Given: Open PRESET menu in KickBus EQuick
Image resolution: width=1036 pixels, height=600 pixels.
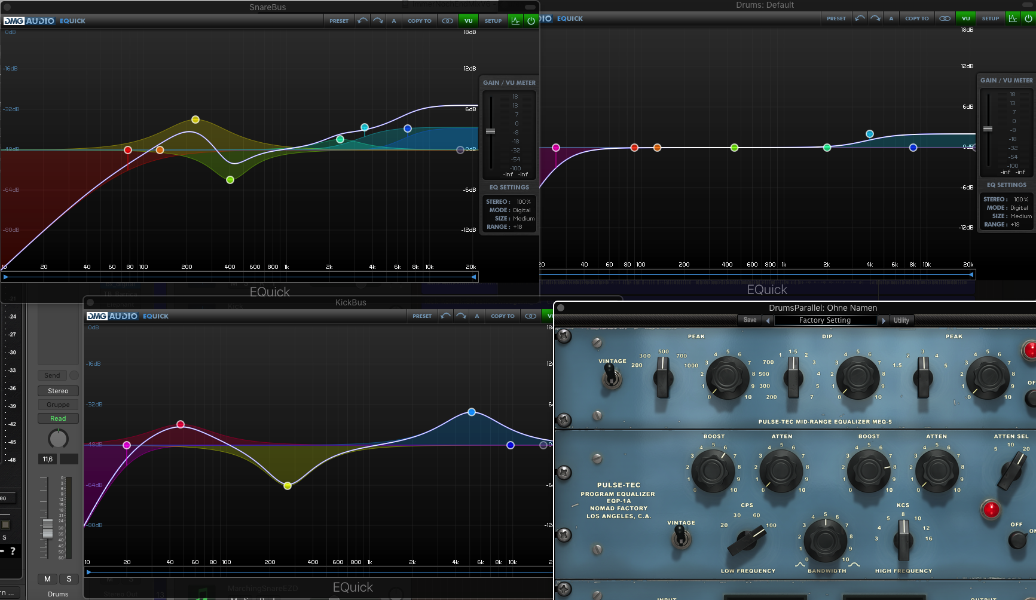Looking at the screenshot, I should click(x=422, y=316).
